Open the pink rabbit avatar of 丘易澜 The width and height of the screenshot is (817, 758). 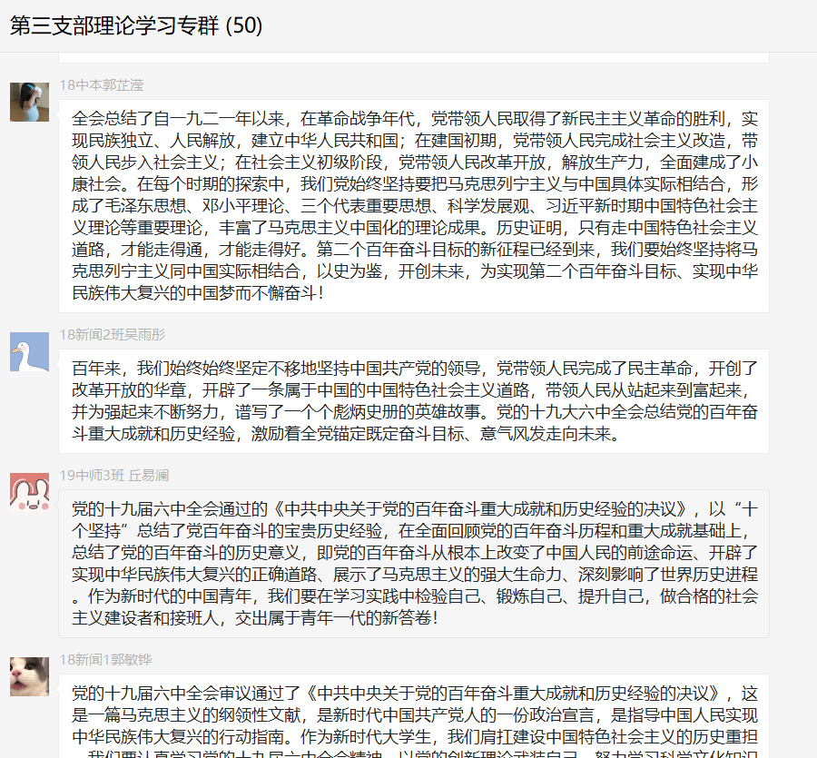point(29,492)
